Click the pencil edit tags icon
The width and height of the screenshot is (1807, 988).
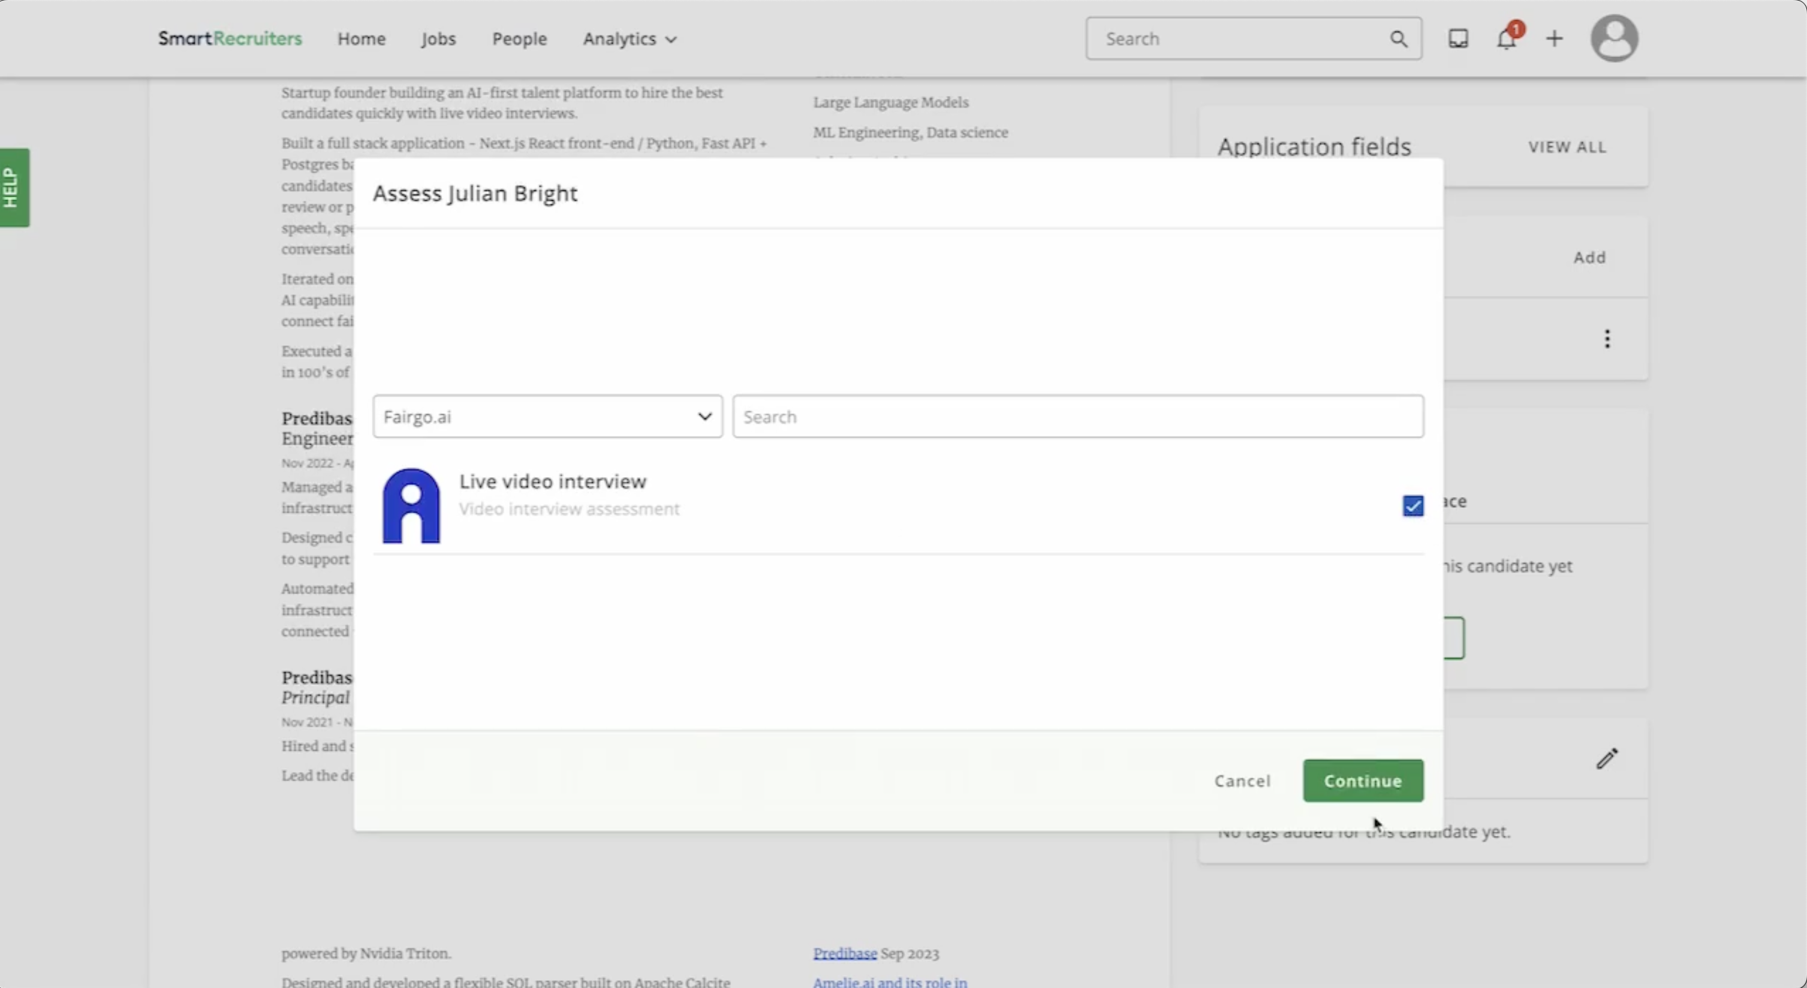[x=1607, y=758]
